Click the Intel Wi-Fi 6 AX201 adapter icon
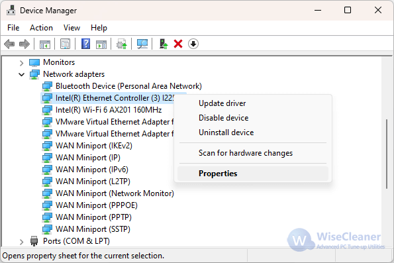The width and height of the screenshot is (394, 263). click(x=47, y=110)
